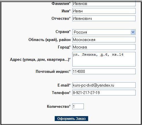Image resolution: width=142 pixels, height=125 pixels.
Task: Select the Имя input field with Иван
Action: [x=104, y=11]
